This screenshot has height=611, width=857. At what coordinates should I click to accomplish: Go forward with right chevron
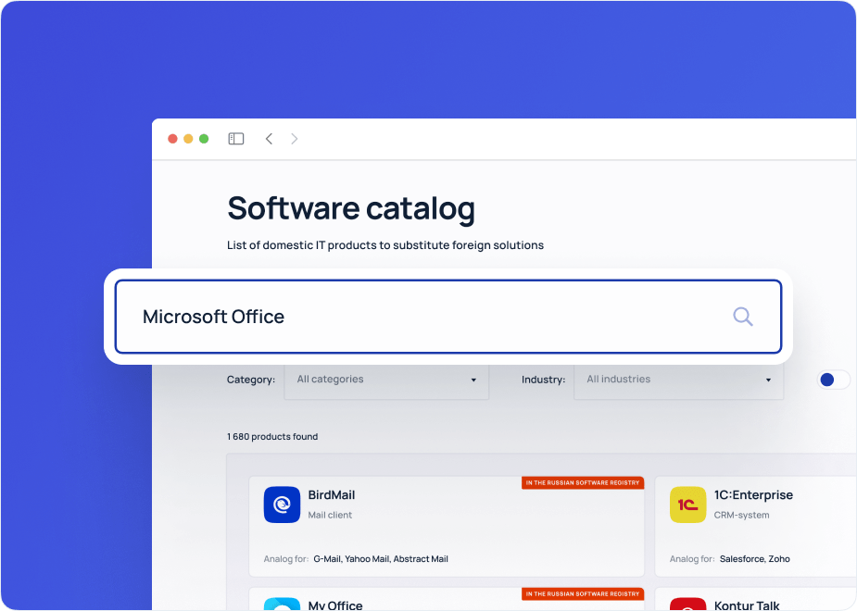294,139
